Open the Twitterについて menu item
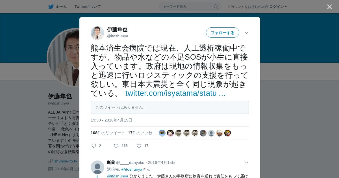Image resolution: width=339 pixels, height=178 pixels. [88, 7]
